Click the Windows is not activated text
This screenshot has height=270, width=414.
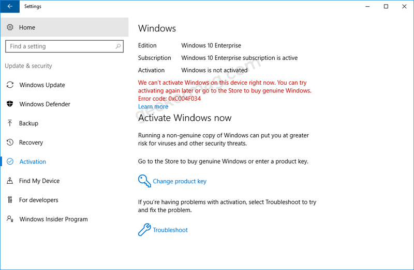point(214,70)
